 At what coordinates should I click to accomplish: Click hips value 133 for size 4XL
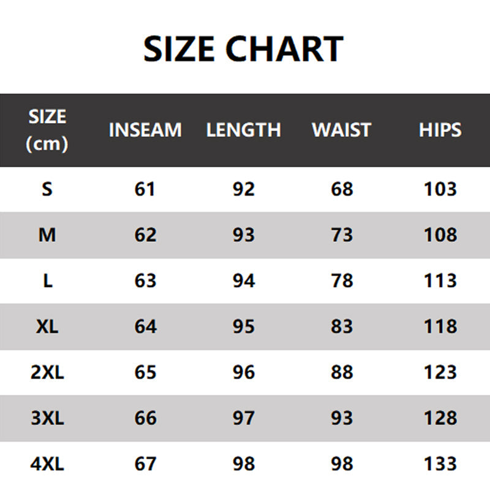click(x=440, y=464)
